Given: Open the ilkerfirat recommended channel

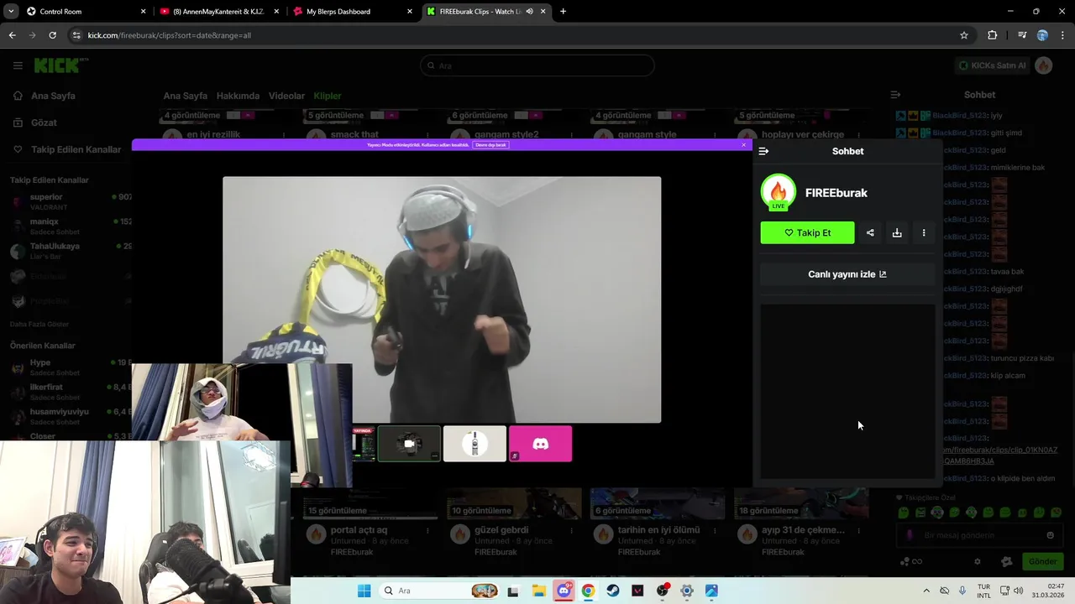Looking at the screenshot, I should point(70,392).
